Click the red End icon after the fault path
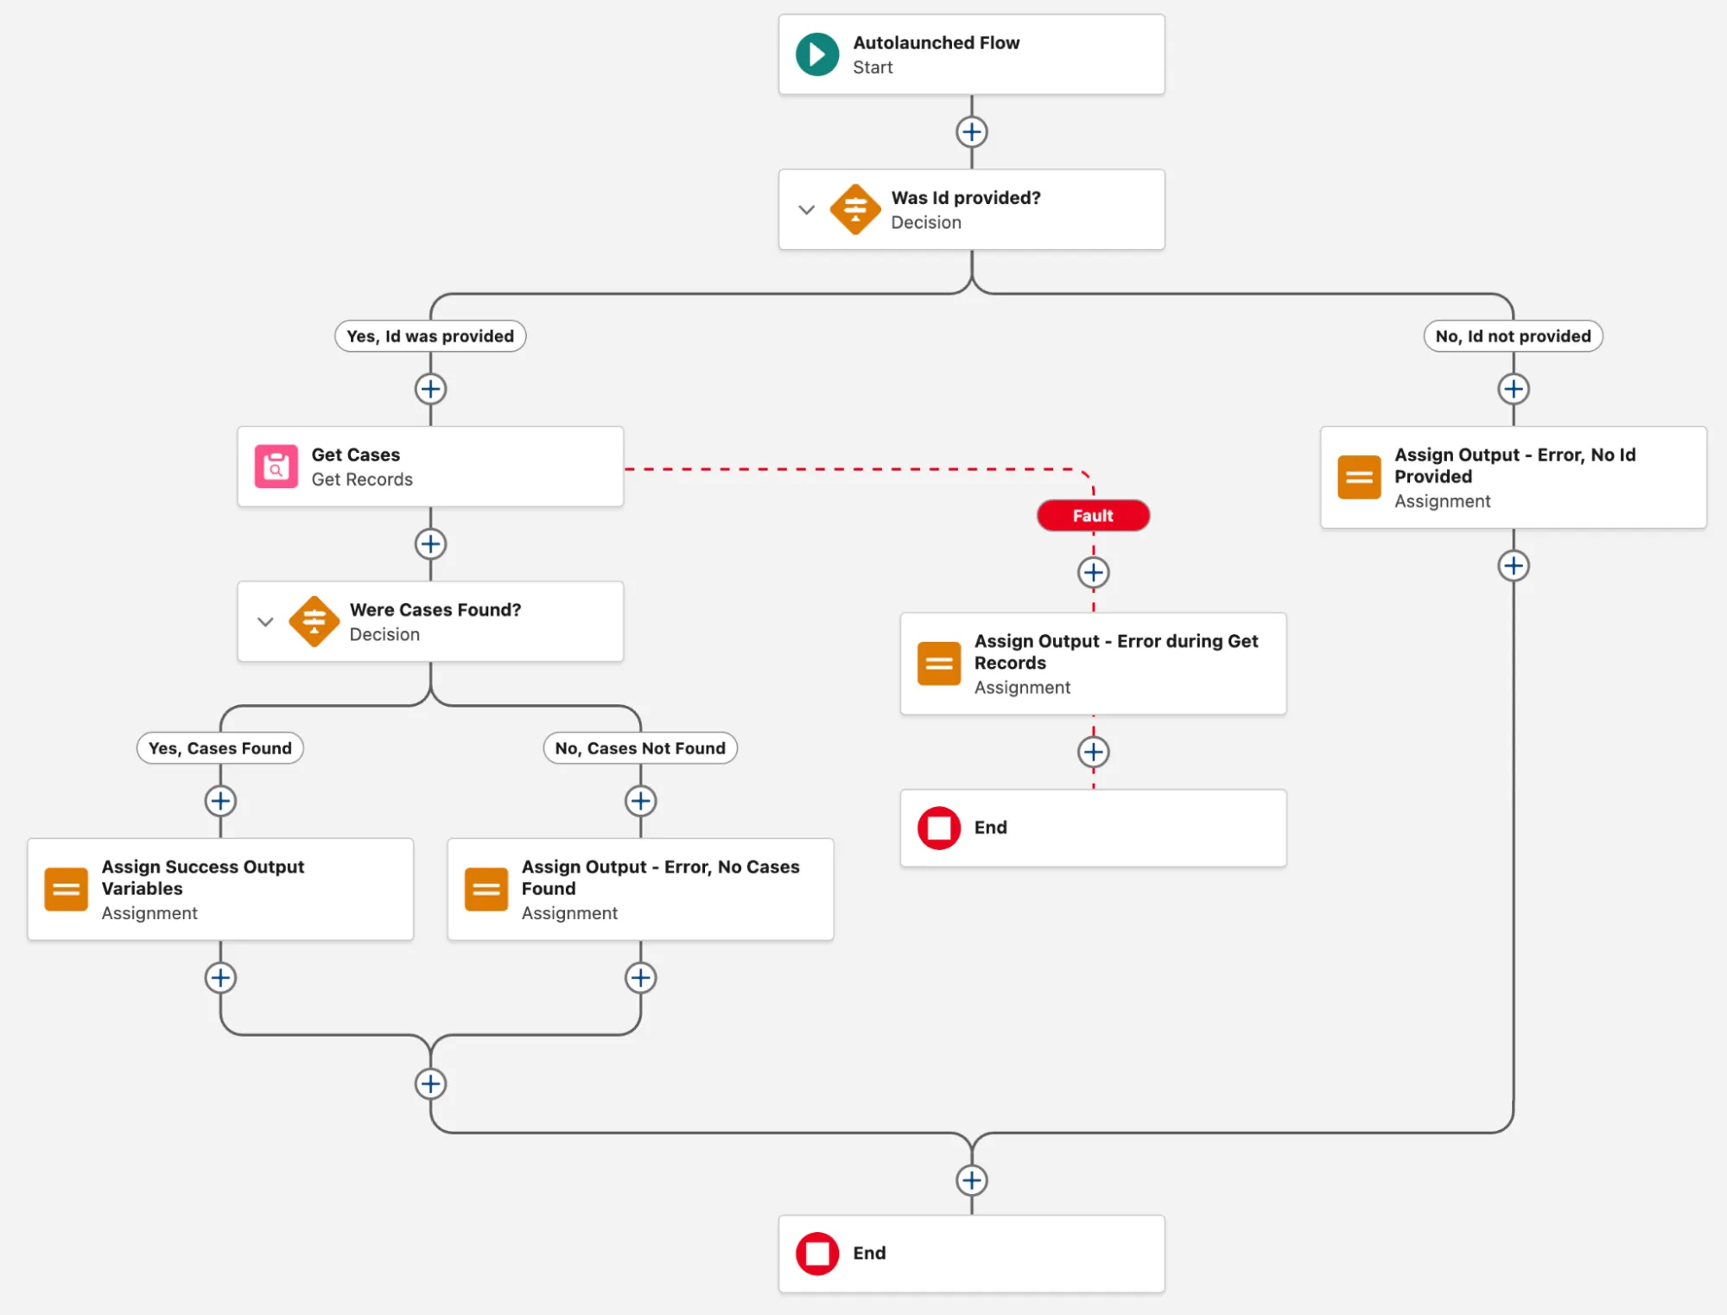The width and height of the screenshot is (1727, 1315). click(939, 828)
